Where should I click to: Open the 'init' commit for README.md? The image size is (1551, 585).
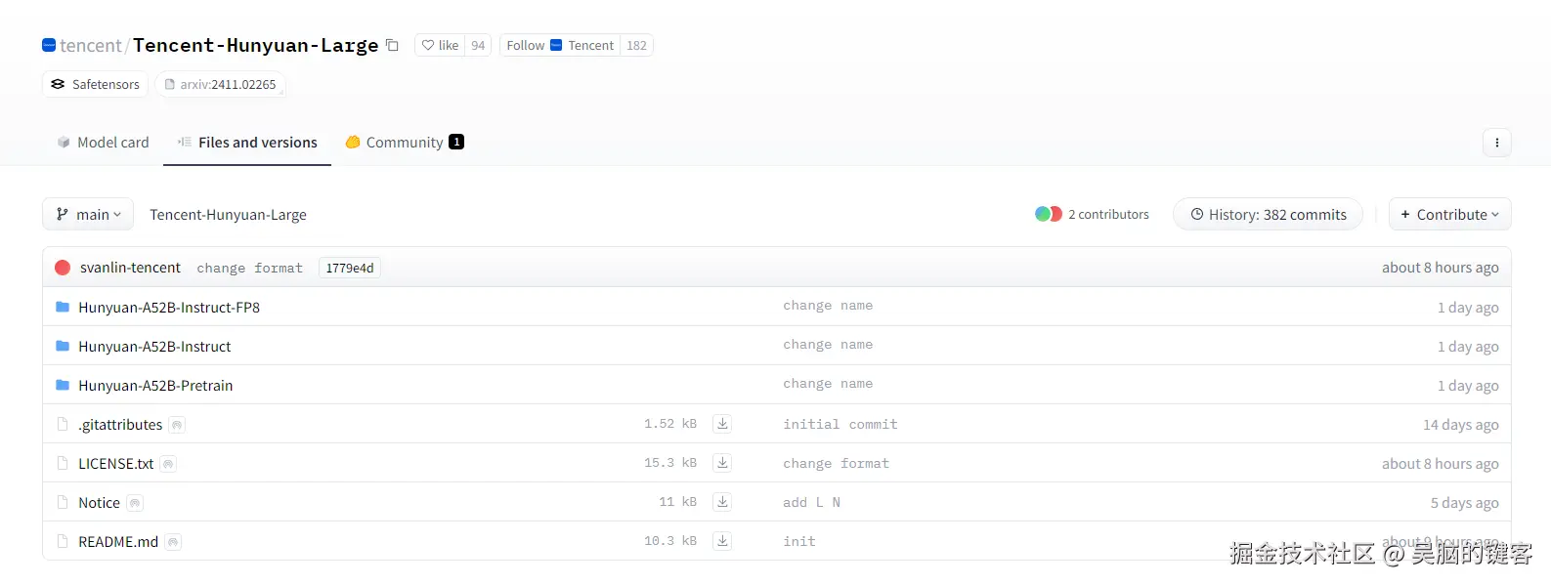tap(798, 541)
